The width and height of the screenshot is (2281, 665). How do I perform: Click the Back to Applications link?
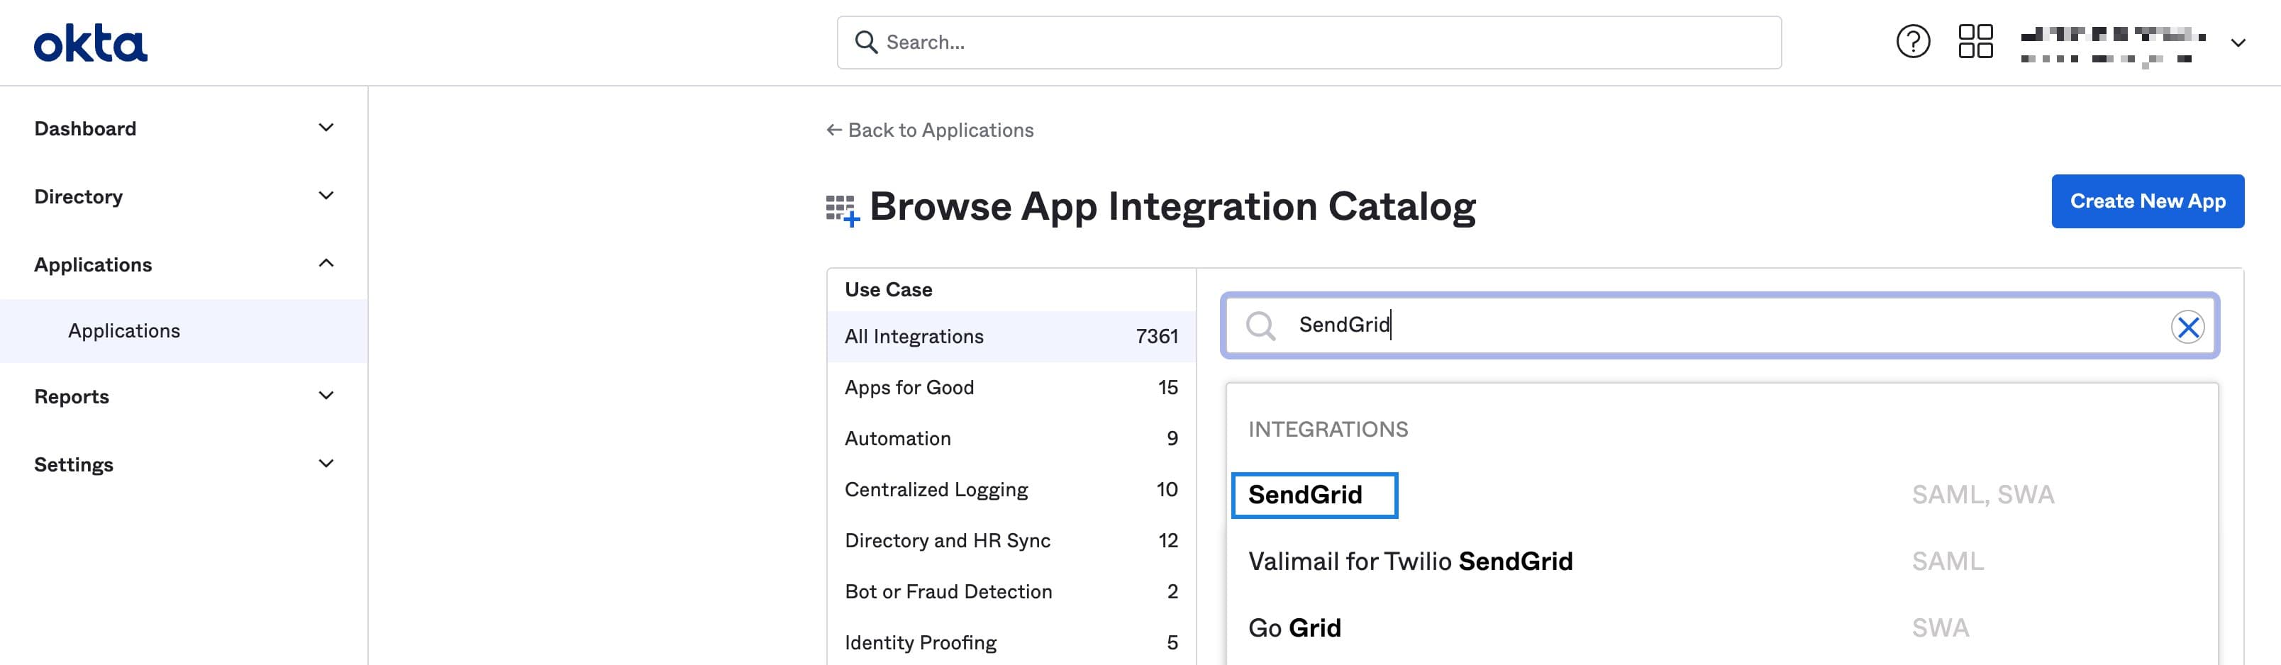click(x=940, y=129)
